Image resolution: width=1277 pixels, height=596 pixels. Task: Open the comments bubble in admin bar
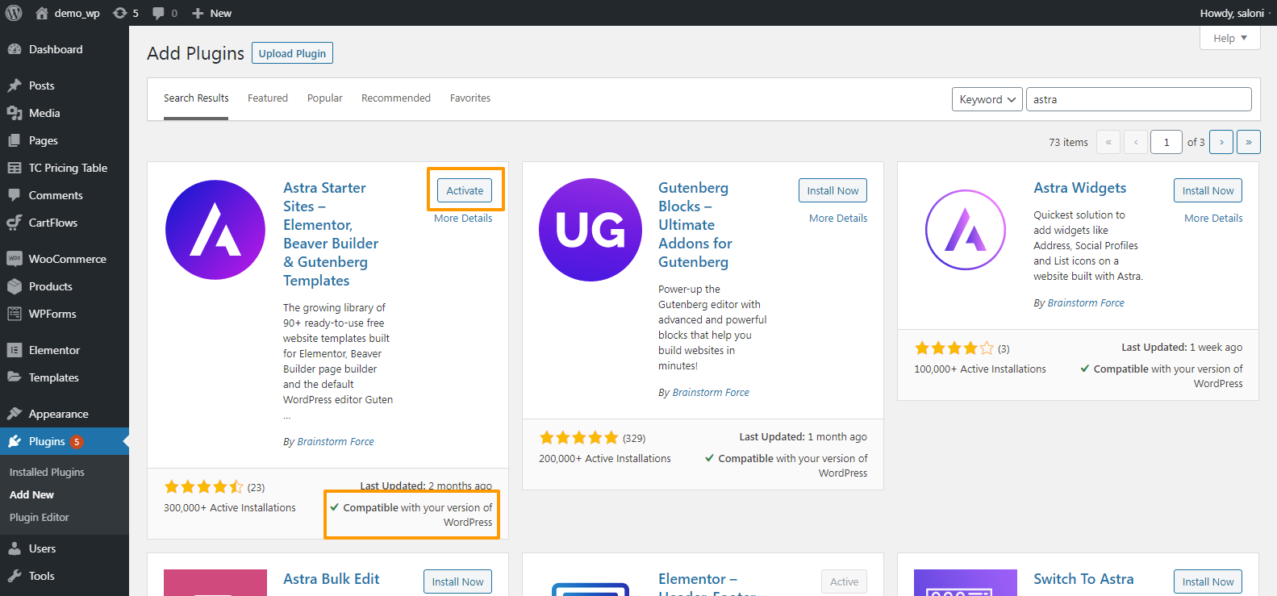click(165, 13)
